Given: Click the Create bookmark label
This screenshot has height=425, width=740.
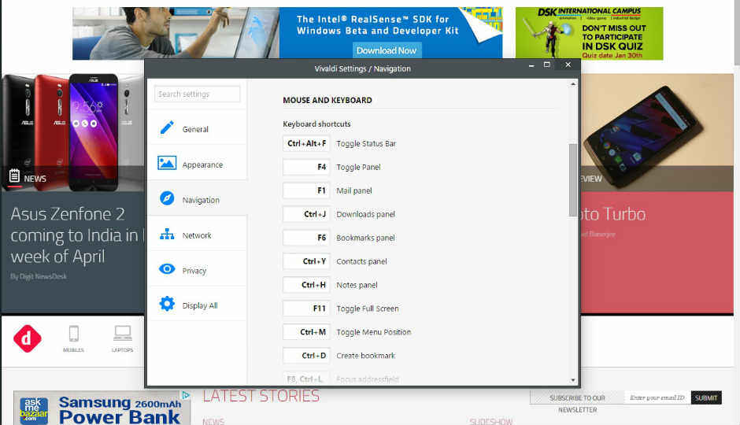Looking at the screenshot, I should click(366, 356).
